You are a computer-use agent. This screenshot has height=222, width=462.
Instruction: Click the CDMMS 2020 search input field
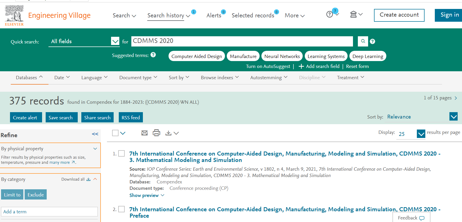click(242, 41)
